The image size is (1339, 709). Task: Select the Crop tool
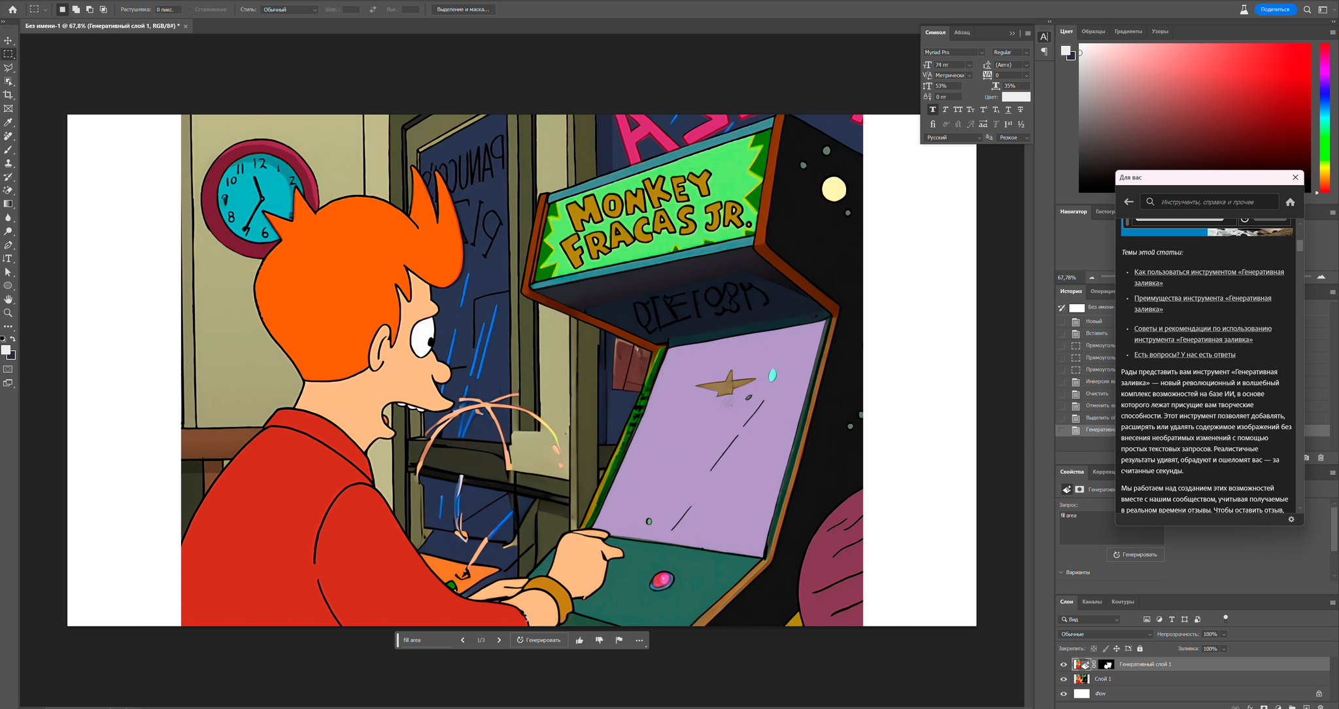tap(8, 95)
